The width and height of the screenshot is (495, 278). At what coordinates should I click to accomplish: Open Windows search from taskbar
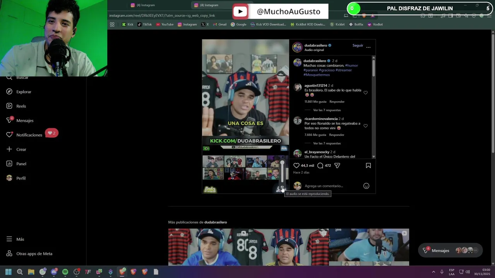tap(20, 272)
